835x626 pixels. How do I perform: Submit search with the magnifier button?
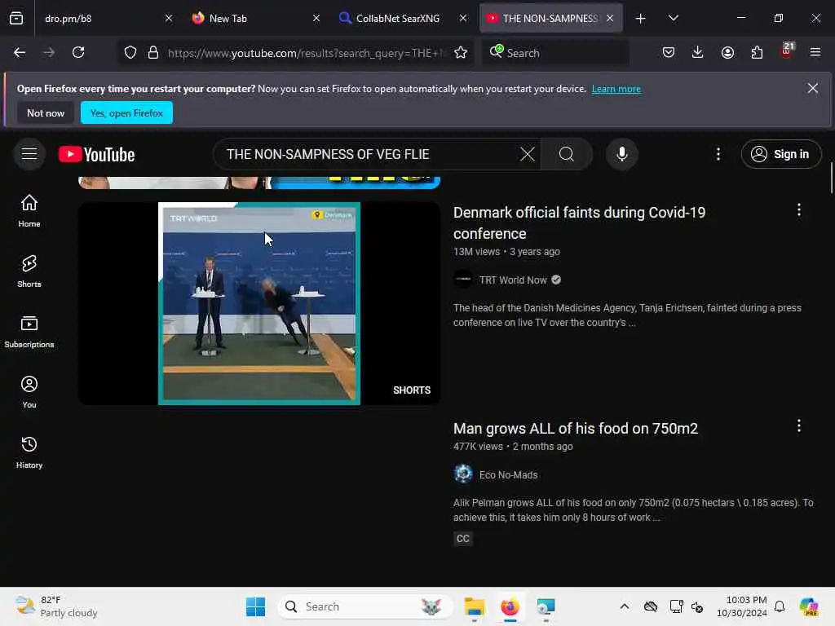click(x=567, y=154)
